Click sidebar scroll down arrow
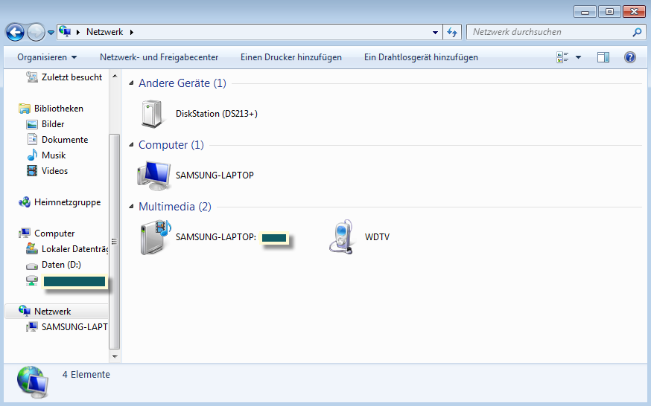This screenshot has width=651, height=406. [x=115, y=356]
